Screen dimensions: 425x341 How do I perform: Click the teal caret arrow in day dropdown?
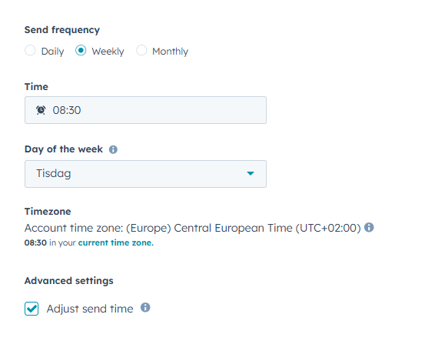pos(251,173)
